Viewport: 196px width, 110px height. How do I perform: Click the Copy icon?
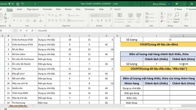click(6, 18)
